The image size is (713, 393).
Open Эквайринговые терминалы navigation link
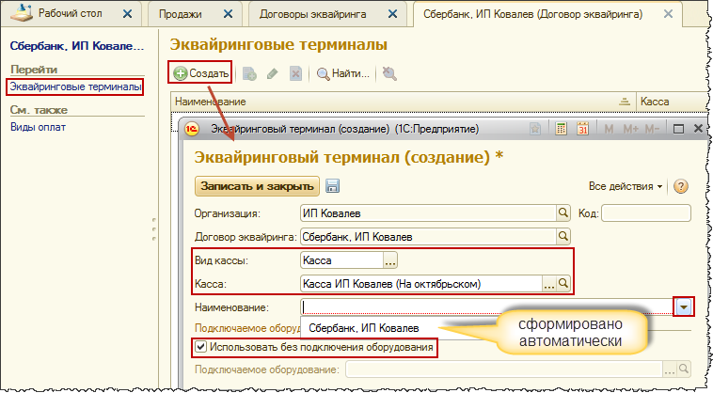click(x=75, y=86)
